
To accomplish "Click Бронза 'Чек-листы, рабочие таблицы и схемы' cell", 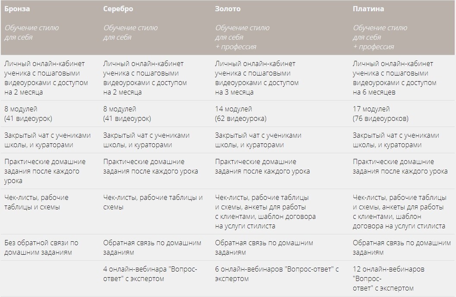I will click(36, 202).
